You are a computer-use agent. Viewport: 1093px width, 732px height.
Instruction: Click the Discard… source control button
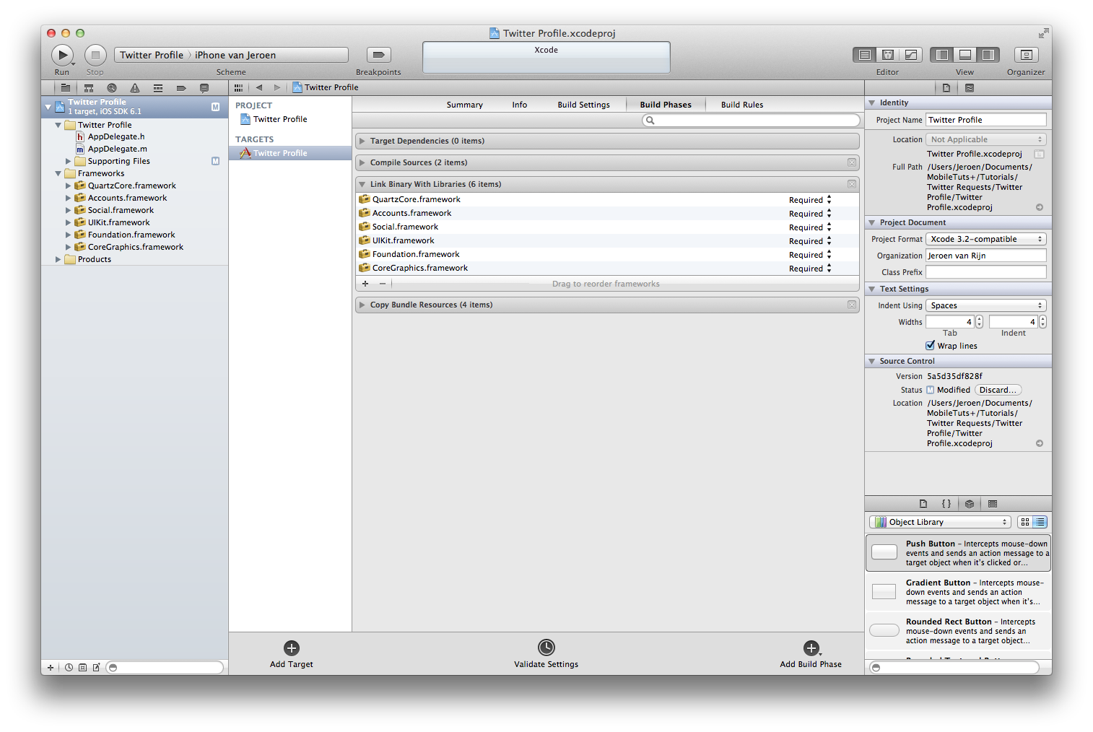tap(998, 390)
